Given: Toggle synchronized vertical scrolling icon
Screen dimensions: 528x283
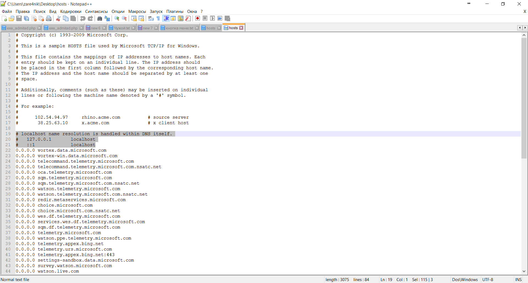Looking at the screenshot, I should pyautogui.click(x=134, y=18).
